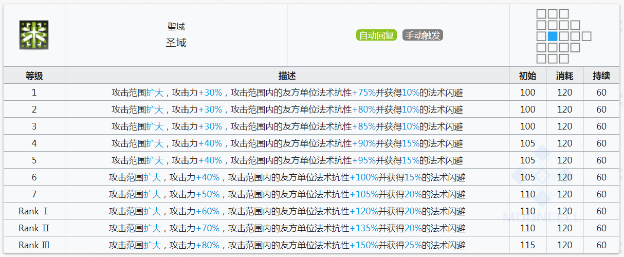Click description with 法术抗性+135%

click(287, 228)
